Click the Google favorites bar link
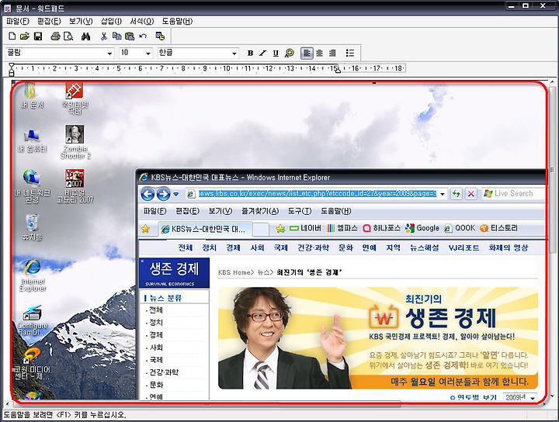 422,228
